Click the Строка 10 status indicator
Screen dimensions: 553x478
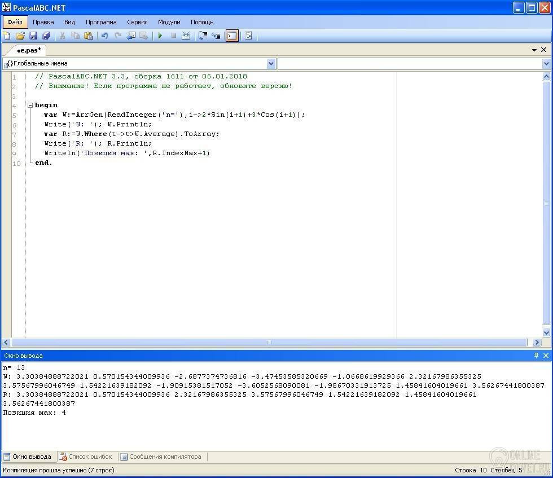pyautogui.click(x=471, y=470)
